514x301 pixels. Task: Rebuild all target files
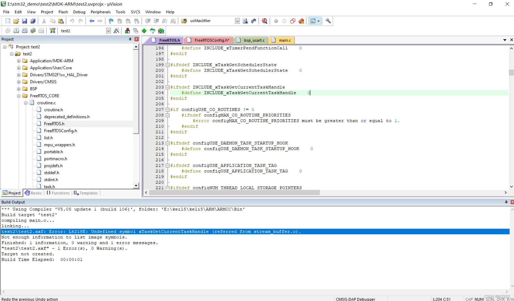tap(25, 30)
